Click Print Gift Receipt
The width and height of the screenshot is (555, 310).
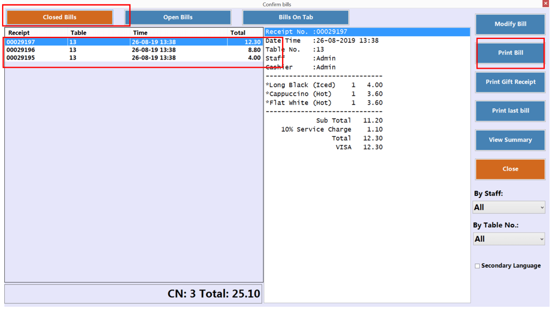pyautogui.click(x=510, y=82)
